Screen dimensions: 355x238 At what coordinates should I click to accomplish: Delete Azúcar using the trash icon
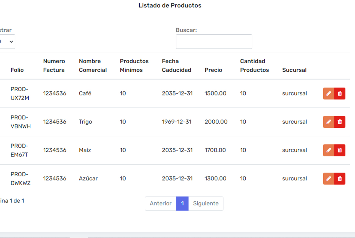coord(340,179)
